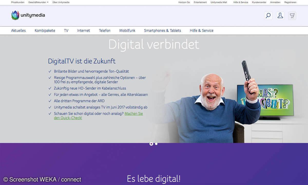
Task: Open the user account icon
Action: click(x=280, y=16)
